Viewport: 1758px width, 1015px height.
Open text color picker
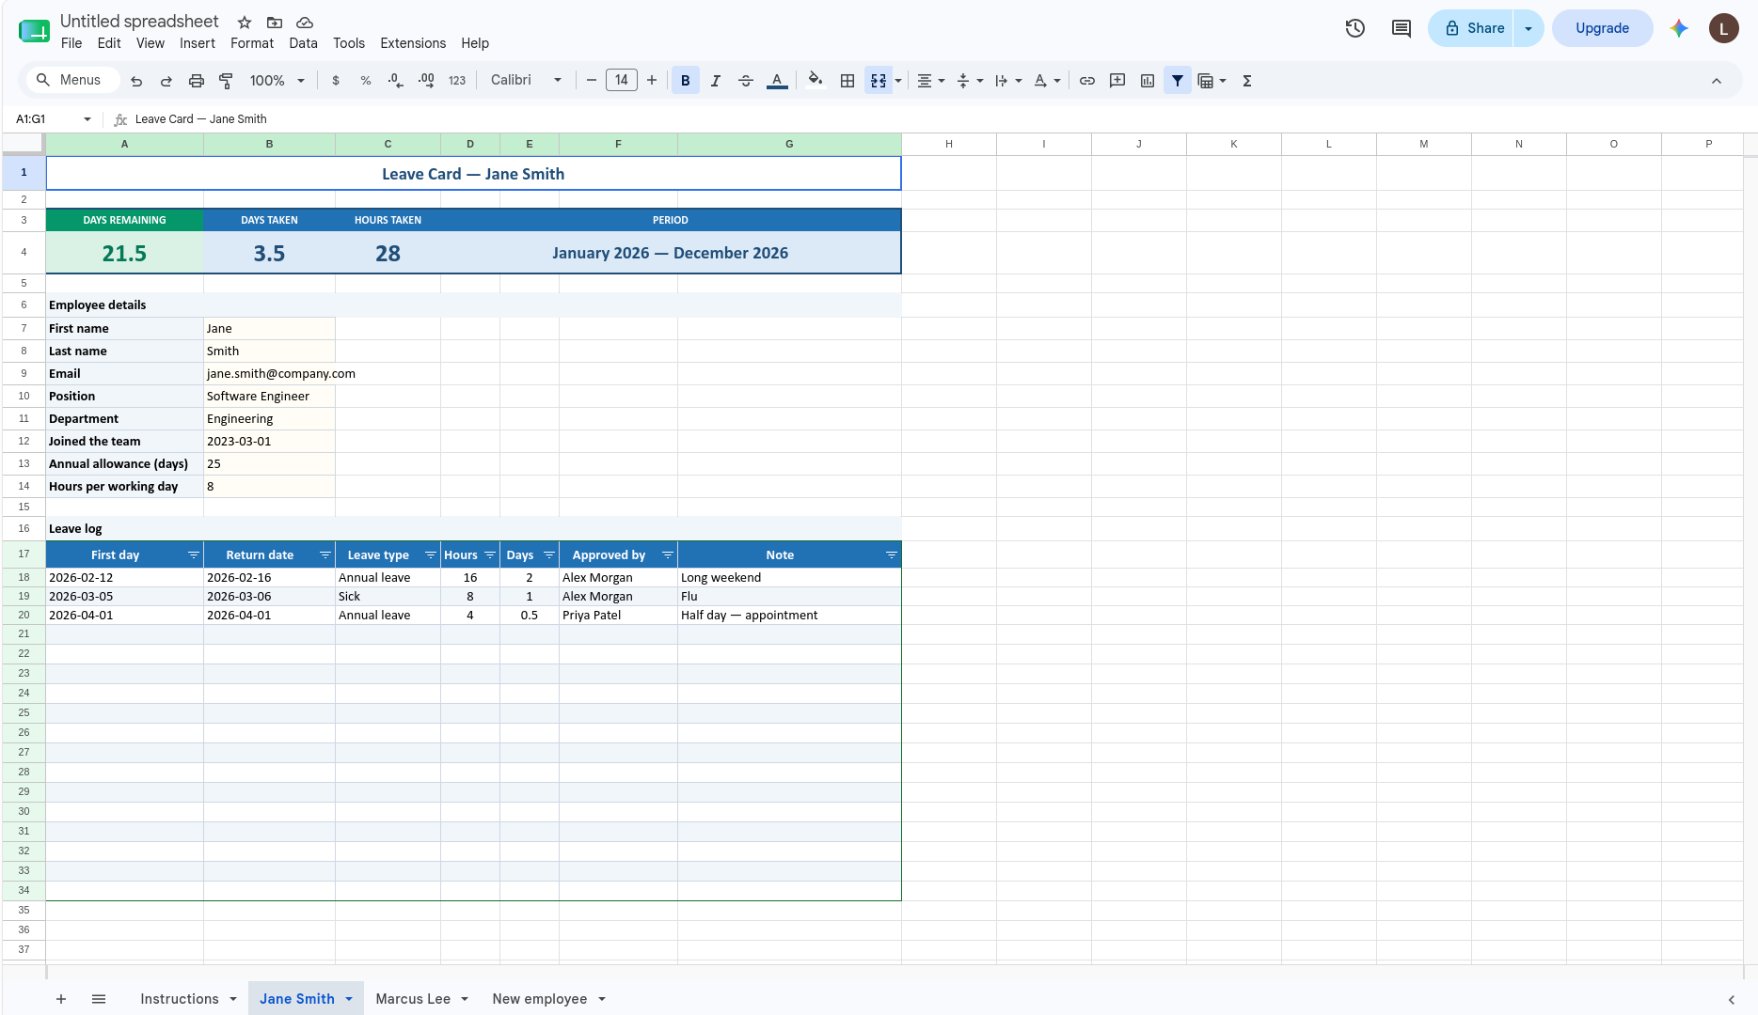[x=777, y=81]
